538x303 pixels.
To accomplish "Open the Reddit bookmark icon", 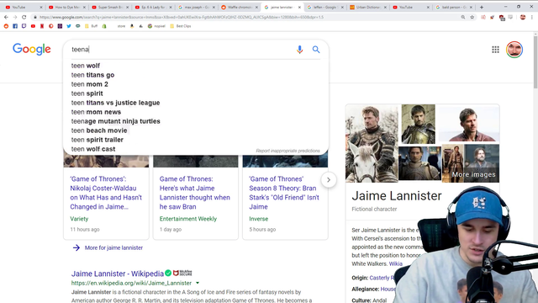I will [6, 26].
